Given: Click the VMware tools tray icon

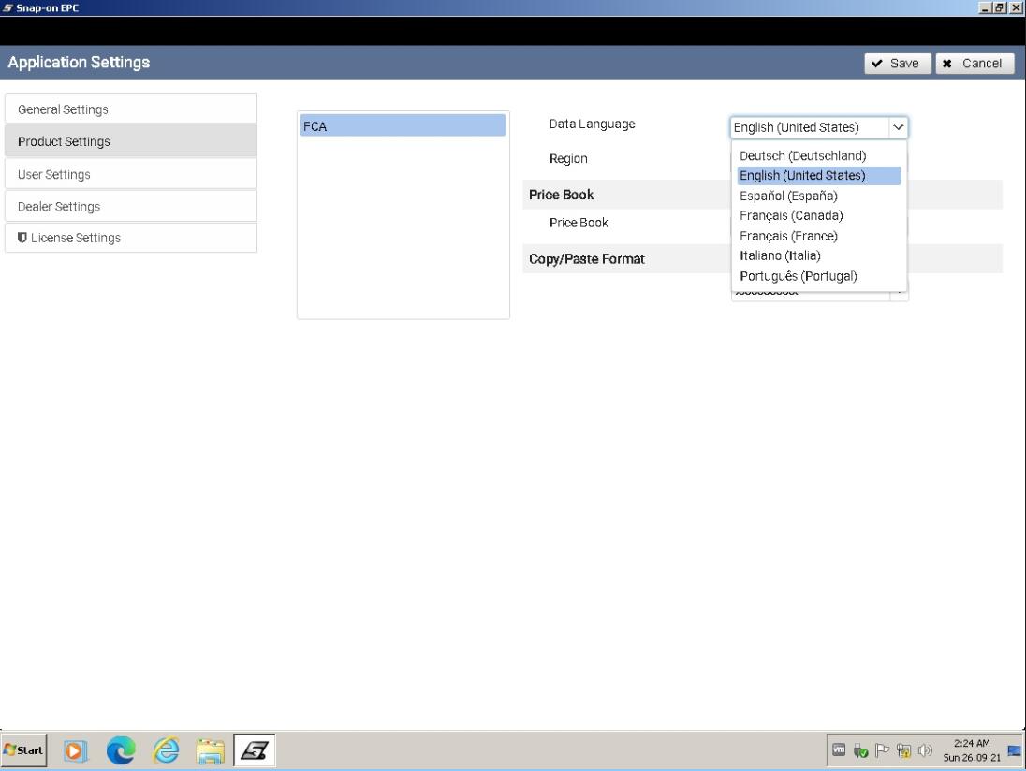Looking at the screenshot, I should coord(839,750).
